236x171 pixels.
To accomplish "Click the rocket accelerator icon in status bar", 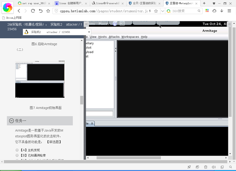I will tap(189, 167).
